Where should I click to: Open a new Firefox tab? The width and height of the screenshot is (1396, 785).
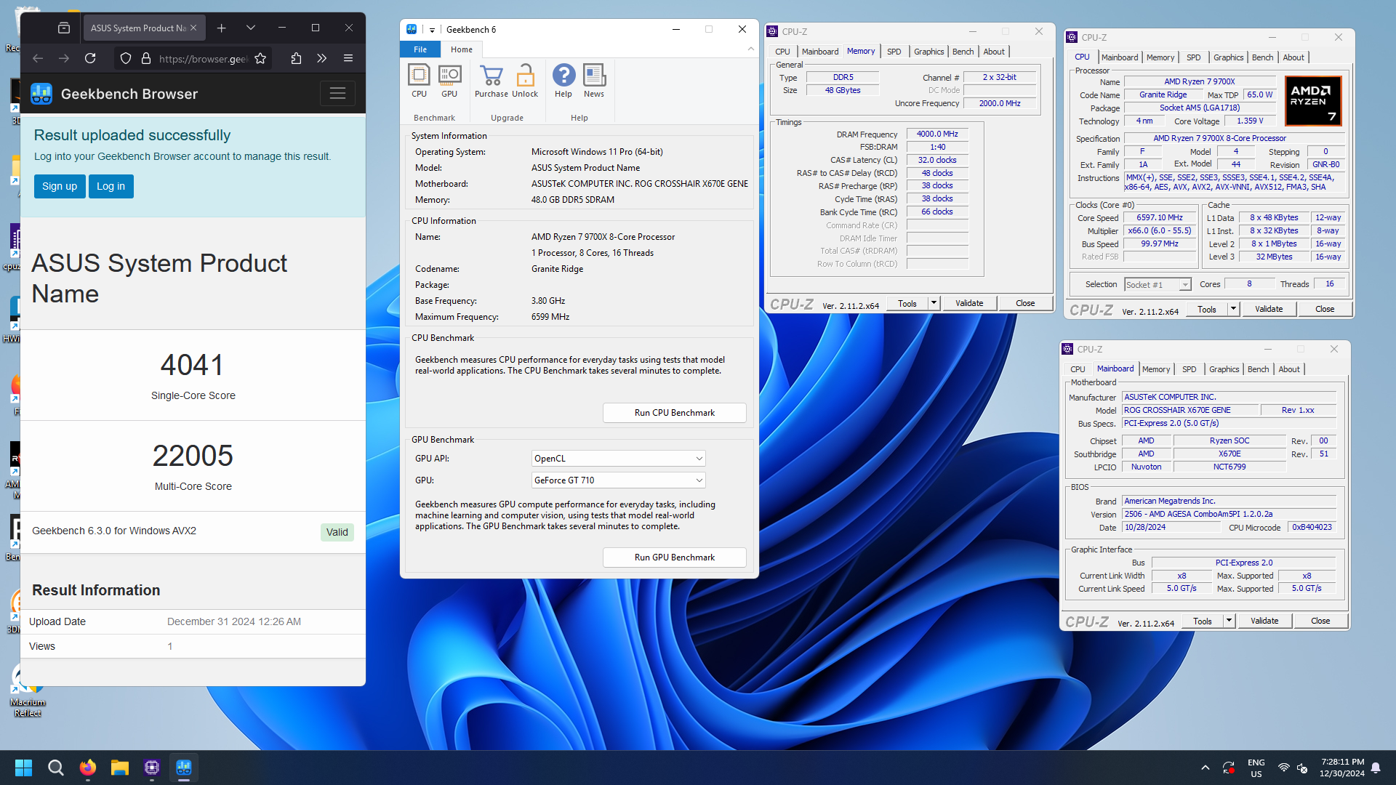pos(222,28)
